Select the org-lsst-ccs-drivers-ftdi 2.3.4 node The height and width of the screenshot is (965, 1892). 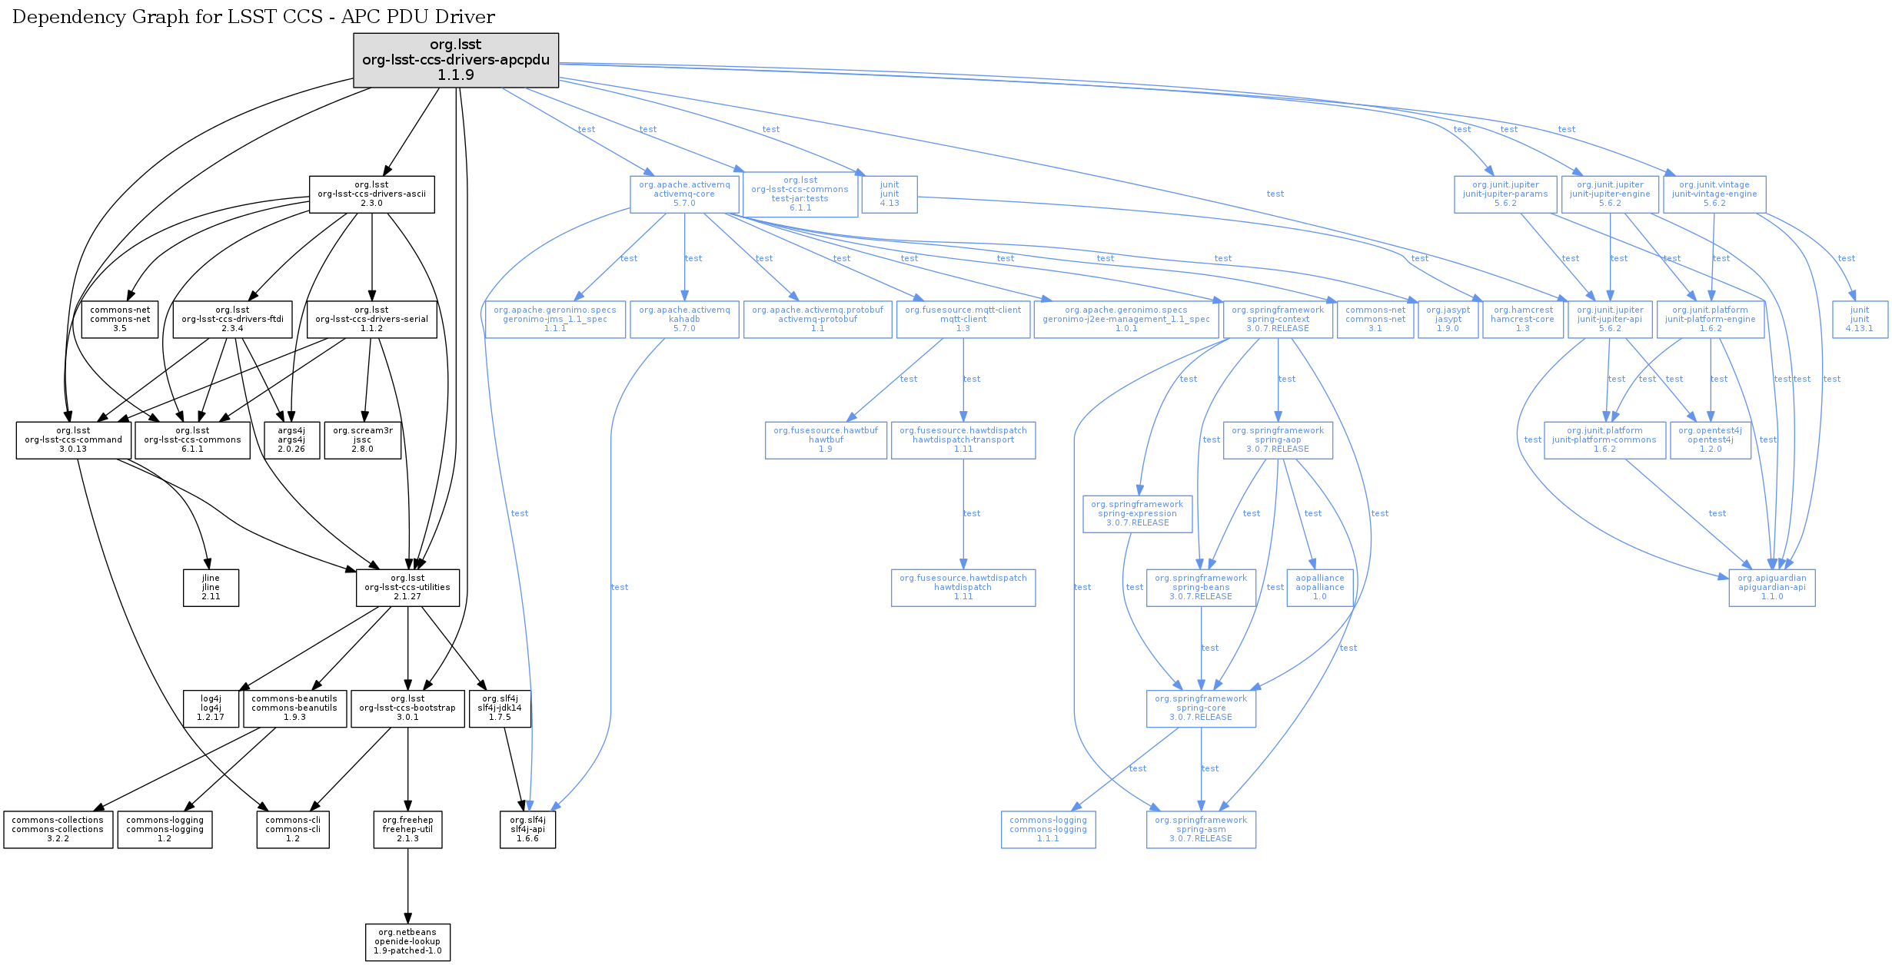point(232,320)
